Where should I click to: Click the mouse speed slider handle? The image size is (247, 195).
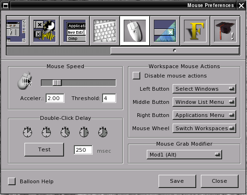pyautogui.click(x=57, y=83)
